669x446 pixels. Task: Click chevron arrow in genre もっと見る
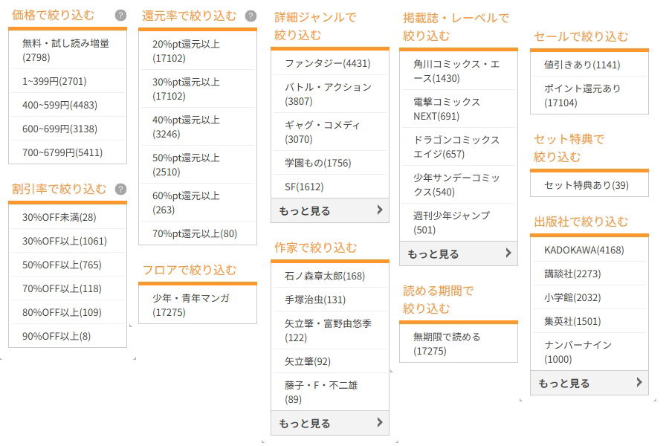380,210
